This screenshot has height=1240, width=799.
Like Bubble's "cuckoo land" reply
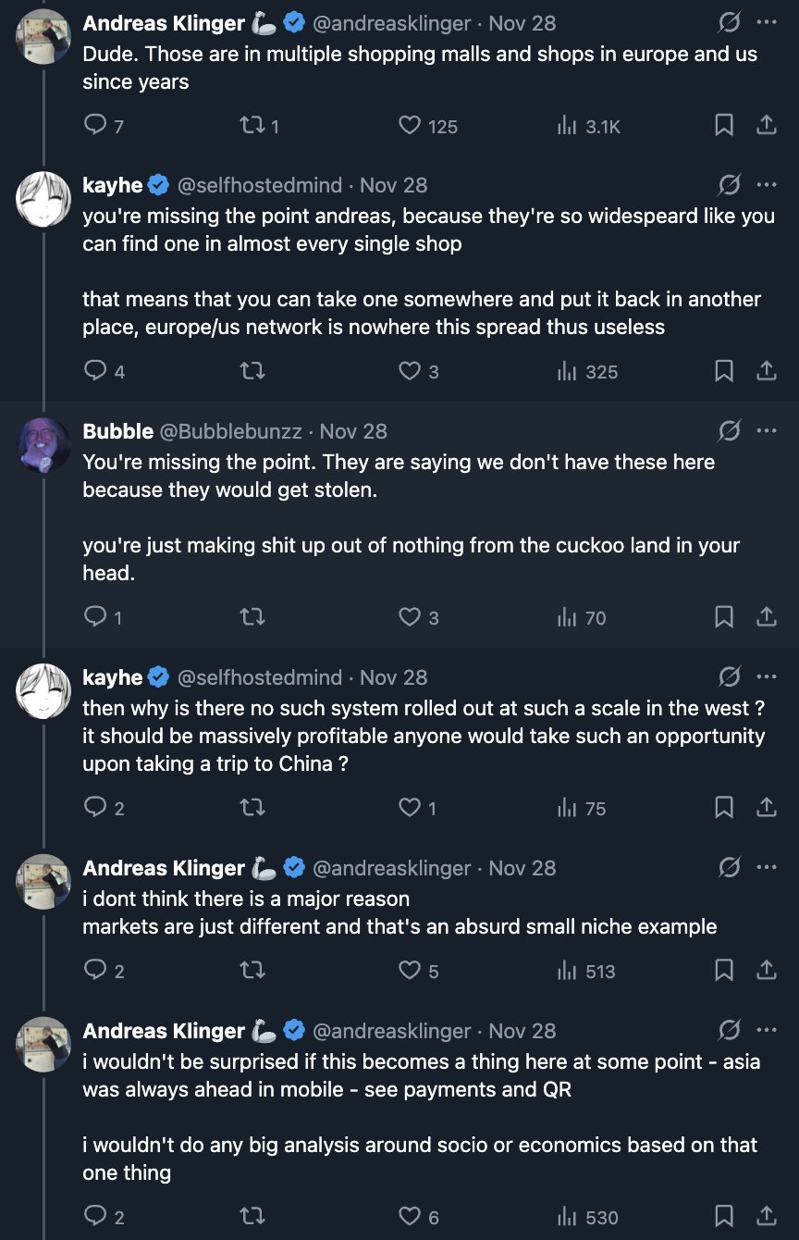[418, 617]
